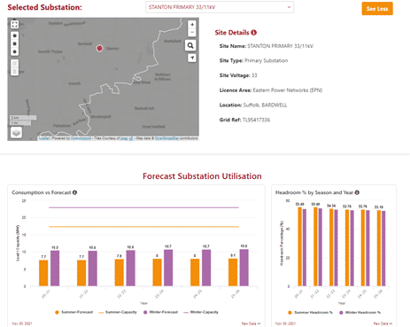The image size is (410, 327).
Task: Open the map search magnifier tool
Action: pos(190,45)
